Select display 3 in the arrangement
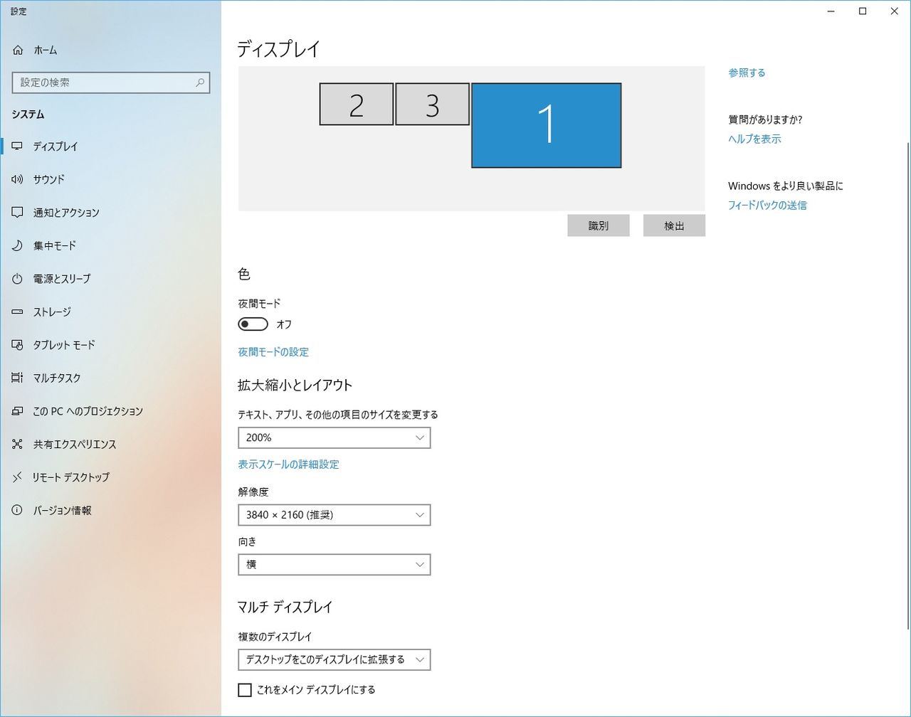 (433, 105)
